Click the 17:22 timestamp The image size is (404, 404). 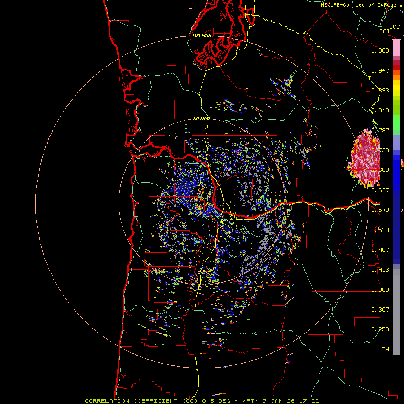309,401
